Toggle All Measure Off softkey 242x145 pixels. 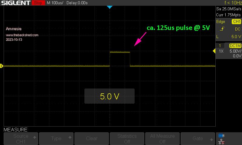pos(162,139)
